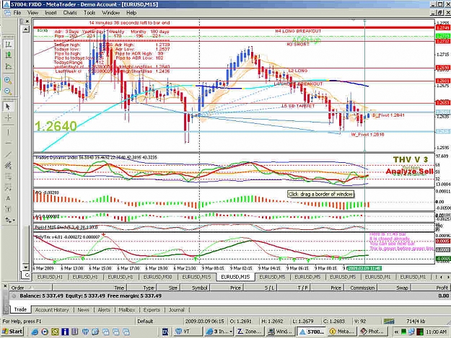Click side panel scroll down arrow
Viewport: 451px width, 338px height.
25,267
